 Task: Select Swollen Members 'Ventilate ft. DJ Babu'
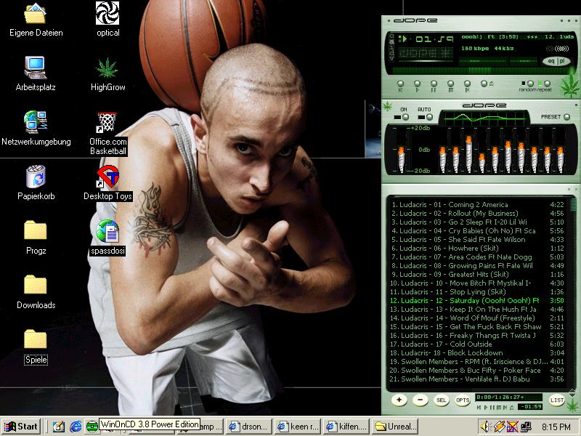pos(478,379)
